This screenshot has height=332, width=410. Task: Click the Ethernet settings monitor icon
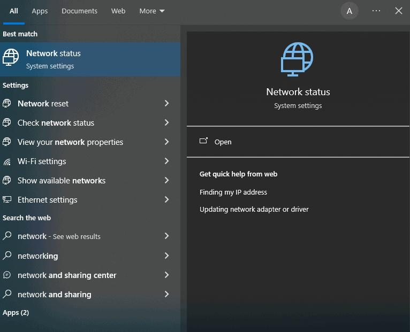(x=7, y=200)
